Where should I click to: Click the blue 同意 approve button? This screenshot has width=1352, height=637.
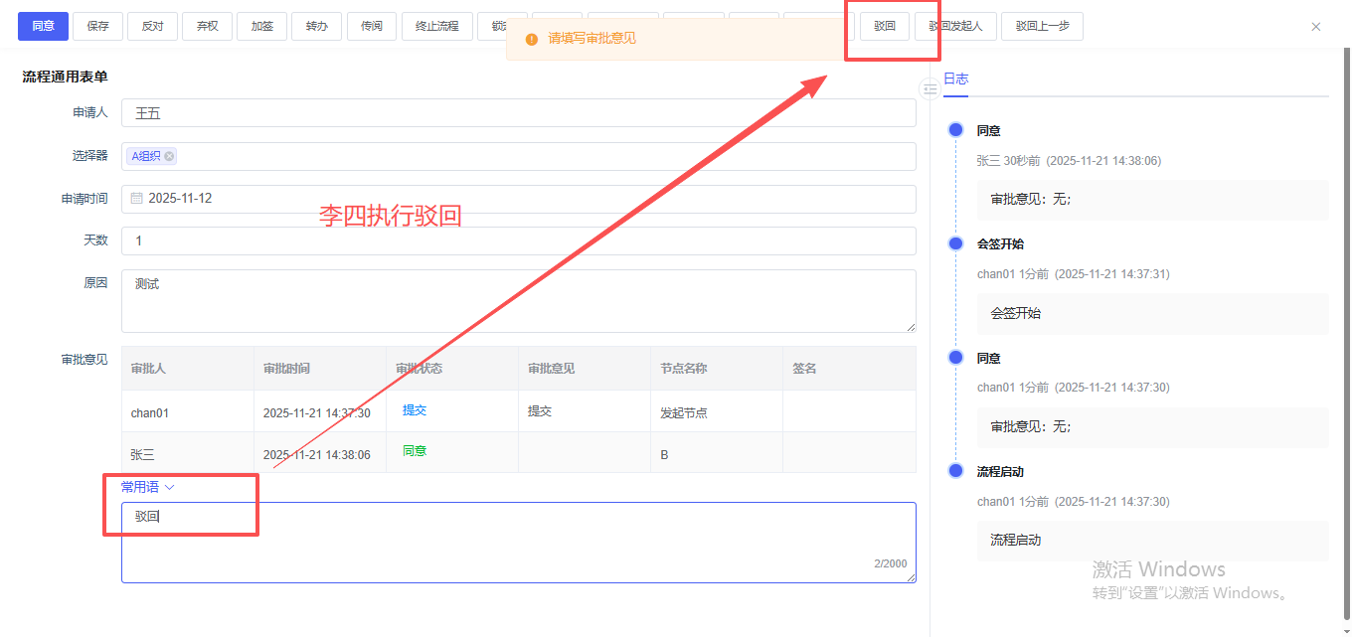click(43, 27)
